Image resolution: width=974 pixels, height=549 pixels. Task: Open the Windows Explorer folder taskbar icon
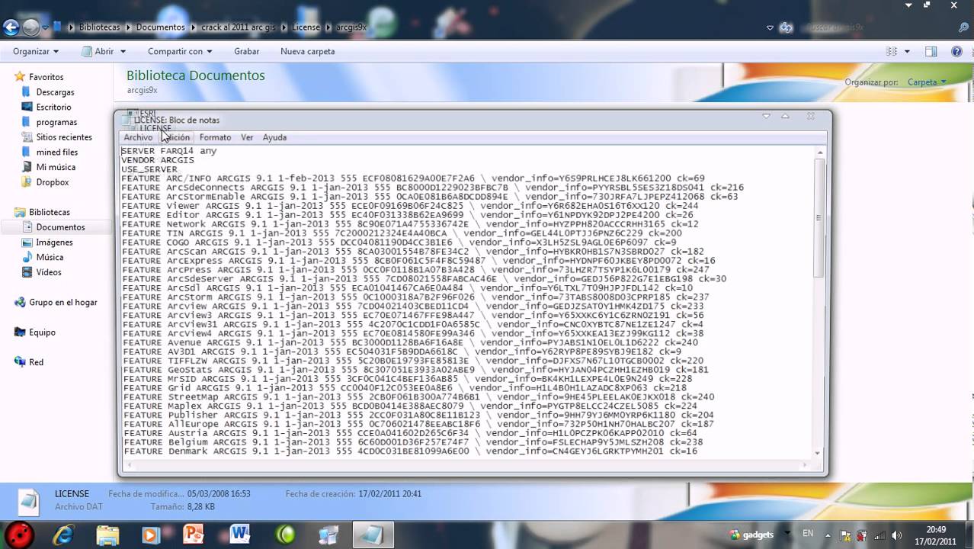[x=107, y=535]
